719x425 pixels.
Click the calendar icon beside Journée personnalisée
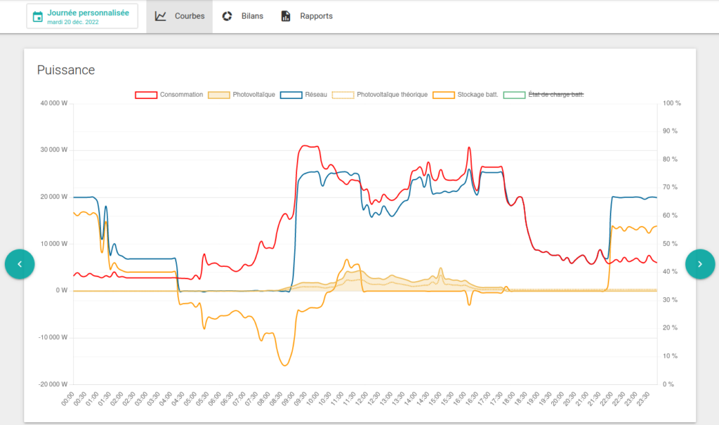pos(38,17)
